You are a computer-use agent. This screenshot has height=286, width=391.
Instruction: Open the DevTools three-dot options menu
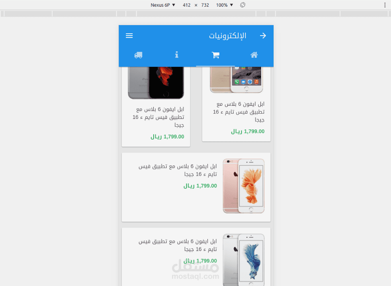tap(385, 5)
